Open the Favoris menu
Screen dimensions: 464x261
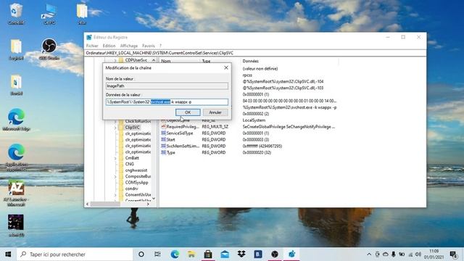[x=148, y=46]
